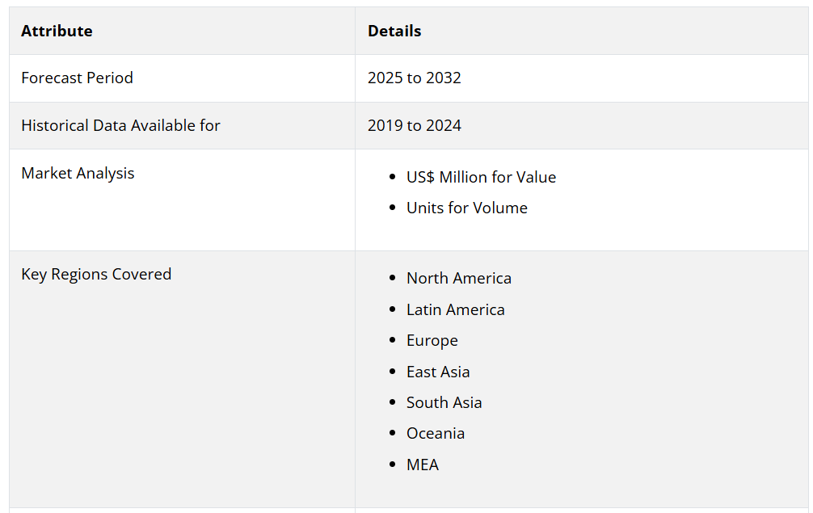
Task: Click South Asia list item
Action: point(444,402)
